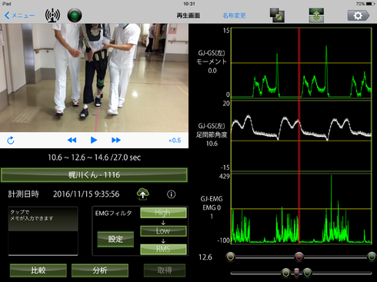
Task: Tap the EMGフィルタ label
Action: click(x=114, y=213)
